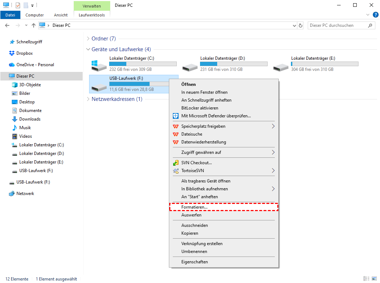The width and height of the screenshot is (380, 283).
Task: Expand the Netzwerkadressen (1) group
Action: (88, 99)
